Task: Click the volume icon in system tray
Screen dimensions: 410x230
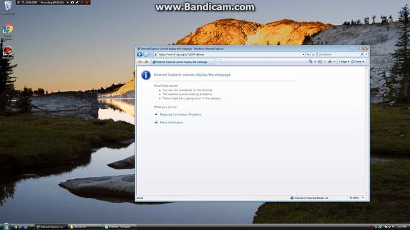Action: 393,227
